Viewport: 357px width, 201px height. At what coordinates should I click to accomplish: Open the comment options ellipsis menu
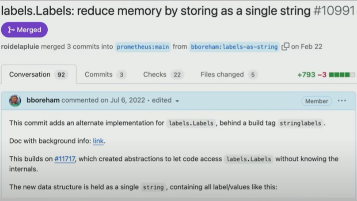[x=342, y=100]
